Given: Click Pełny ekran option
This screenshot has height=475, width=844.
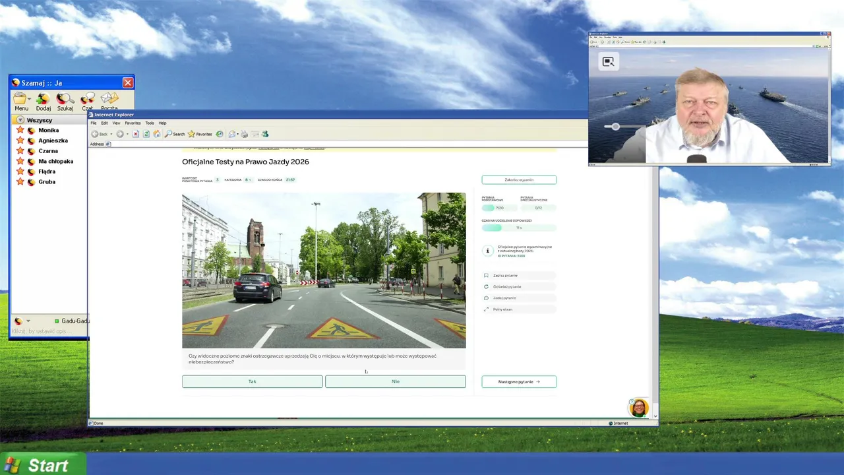Looking at the screenshot, I should [x=519, y=309].
